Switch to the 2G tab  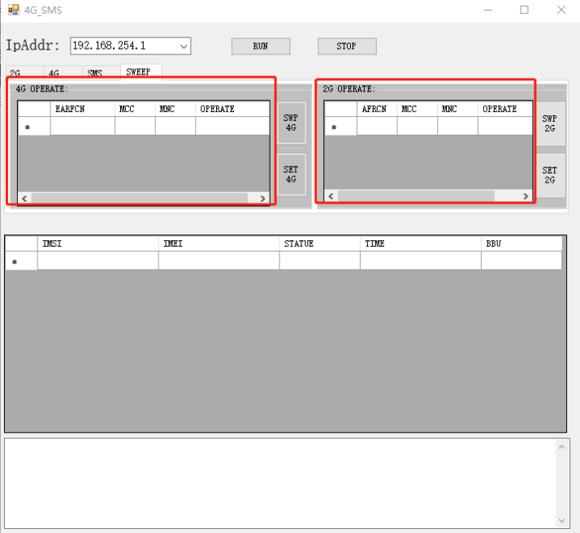pyautogui.click(x=15, y=74)
